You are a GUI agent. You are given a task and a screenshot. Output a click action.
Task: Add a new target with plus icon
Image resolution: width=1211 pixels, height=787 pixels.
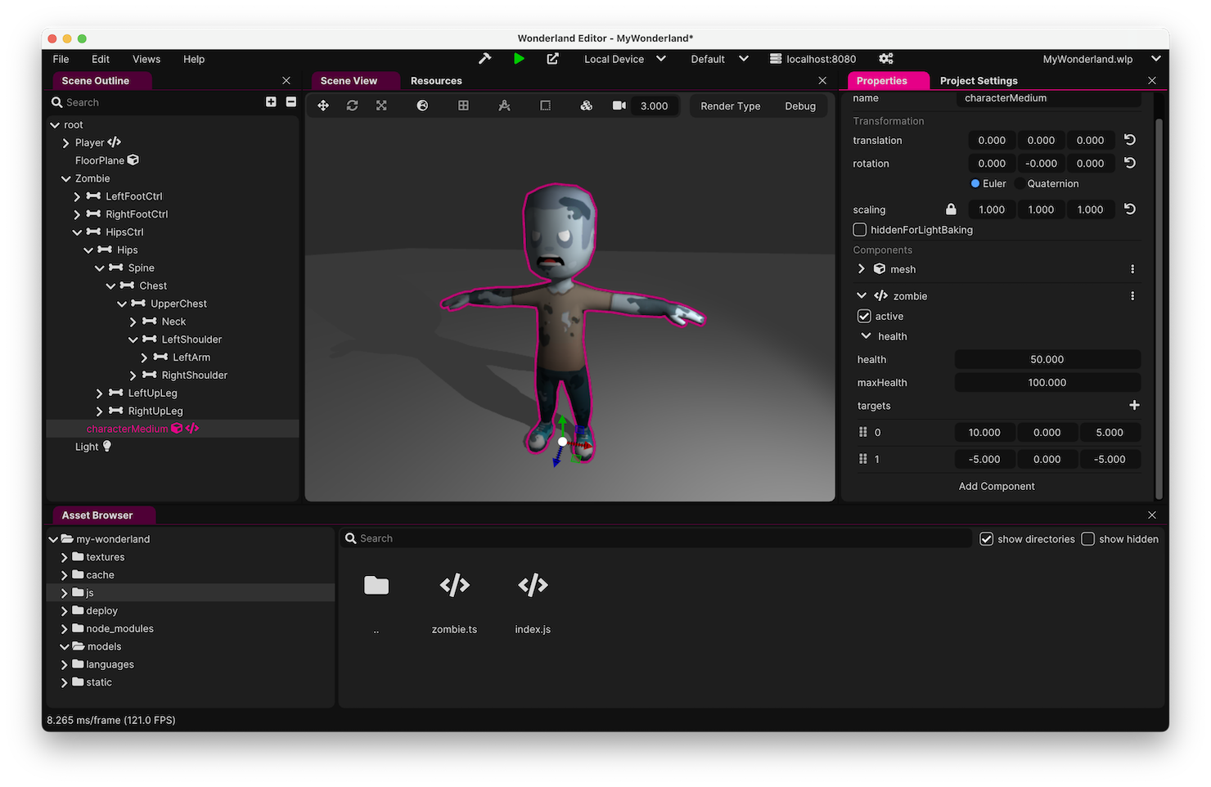(1134, 405)
